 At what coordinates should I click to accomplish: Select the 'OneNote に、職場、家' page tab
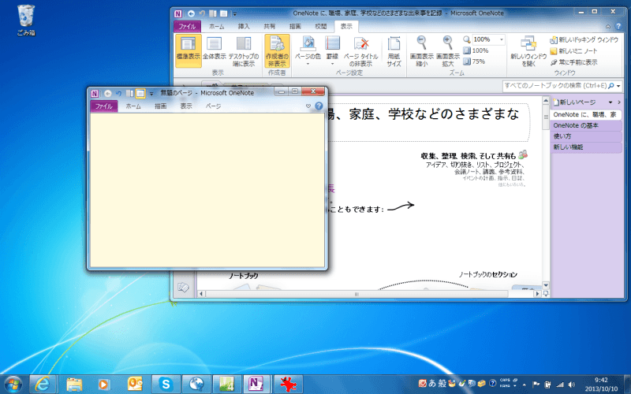pyautogui.click(x=585, y=114)
